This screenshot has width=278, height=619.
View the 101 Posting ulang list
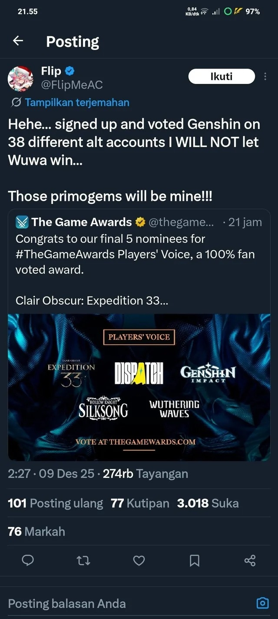pos(56,503)
